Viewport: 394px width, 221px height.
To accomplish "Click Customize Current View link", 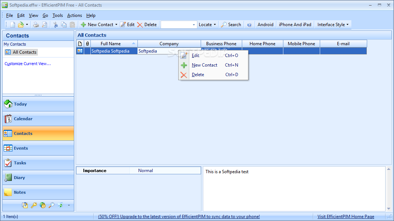I will 28,64.
